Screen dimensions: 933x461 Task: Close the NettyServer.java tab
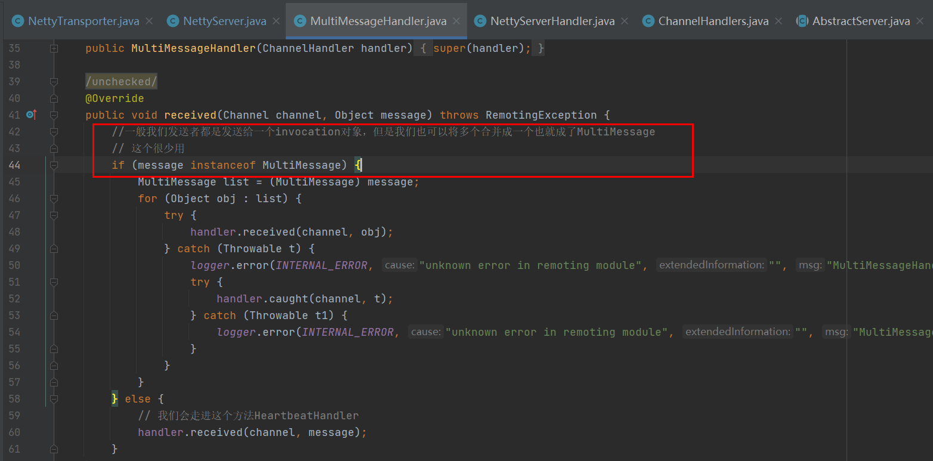(276, 21)
